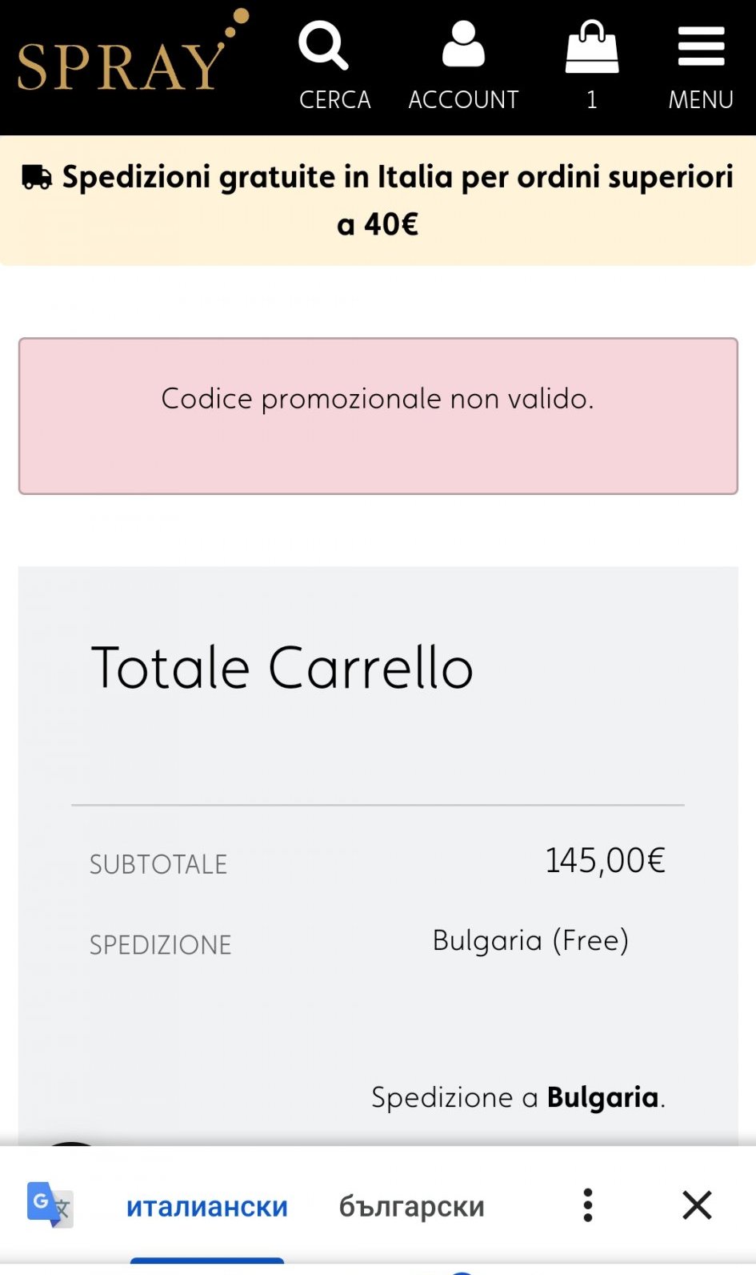Open translate options three-dot menu
756x1275 pixels.
point(588,1205)
